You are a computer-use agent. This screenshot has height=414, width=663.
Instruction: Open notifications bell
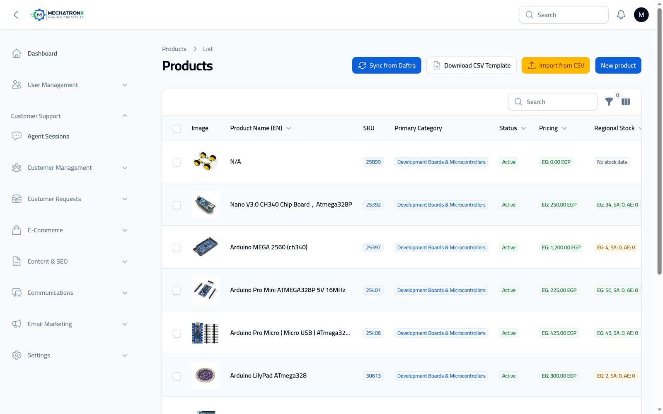[621, 15]
